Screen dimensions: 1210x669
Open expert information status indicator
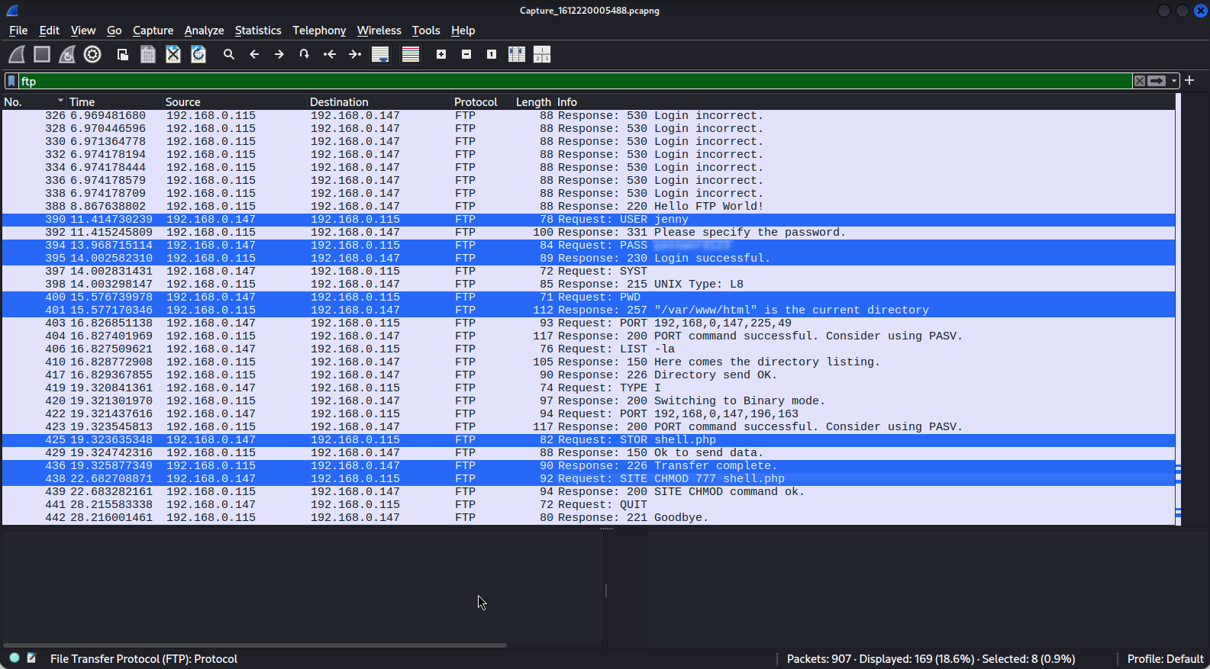pos(15,658)
